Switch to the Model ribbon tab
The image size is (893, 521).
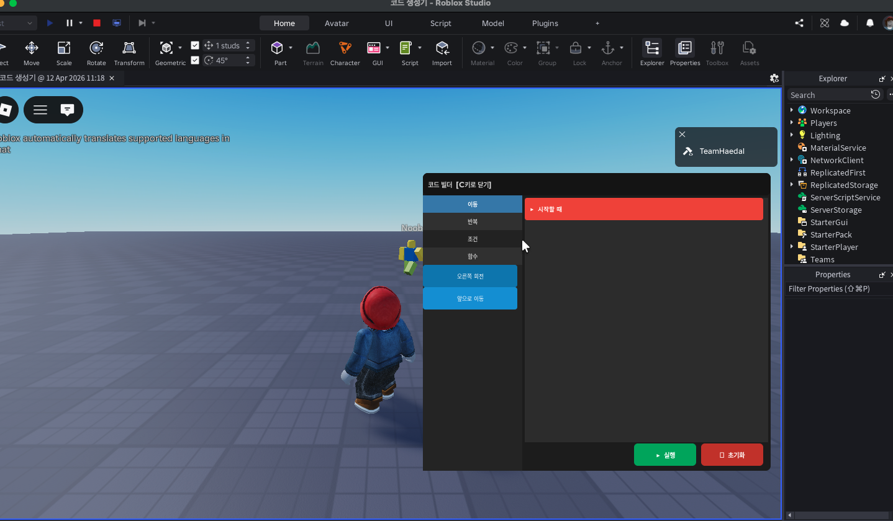point(493,23)
